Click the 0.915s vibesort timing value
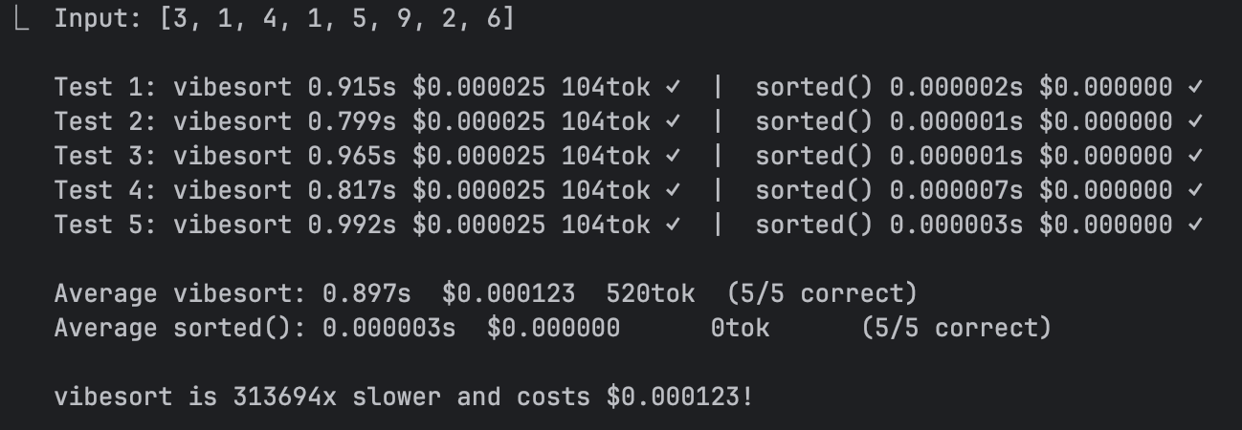 (x=352, y=88)
